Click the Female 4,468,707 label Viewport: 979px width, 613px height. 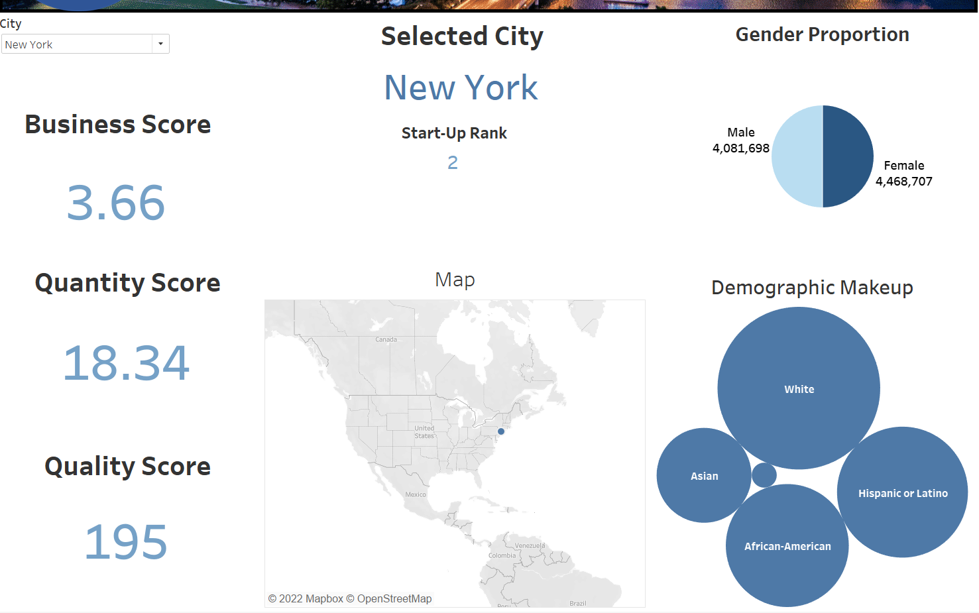(x=903, y=174)
